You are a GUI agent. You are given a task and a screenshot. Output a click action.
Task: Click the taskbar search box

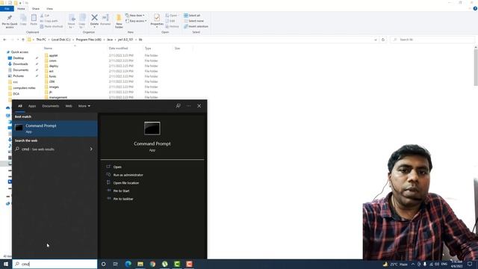click(55, 264)
